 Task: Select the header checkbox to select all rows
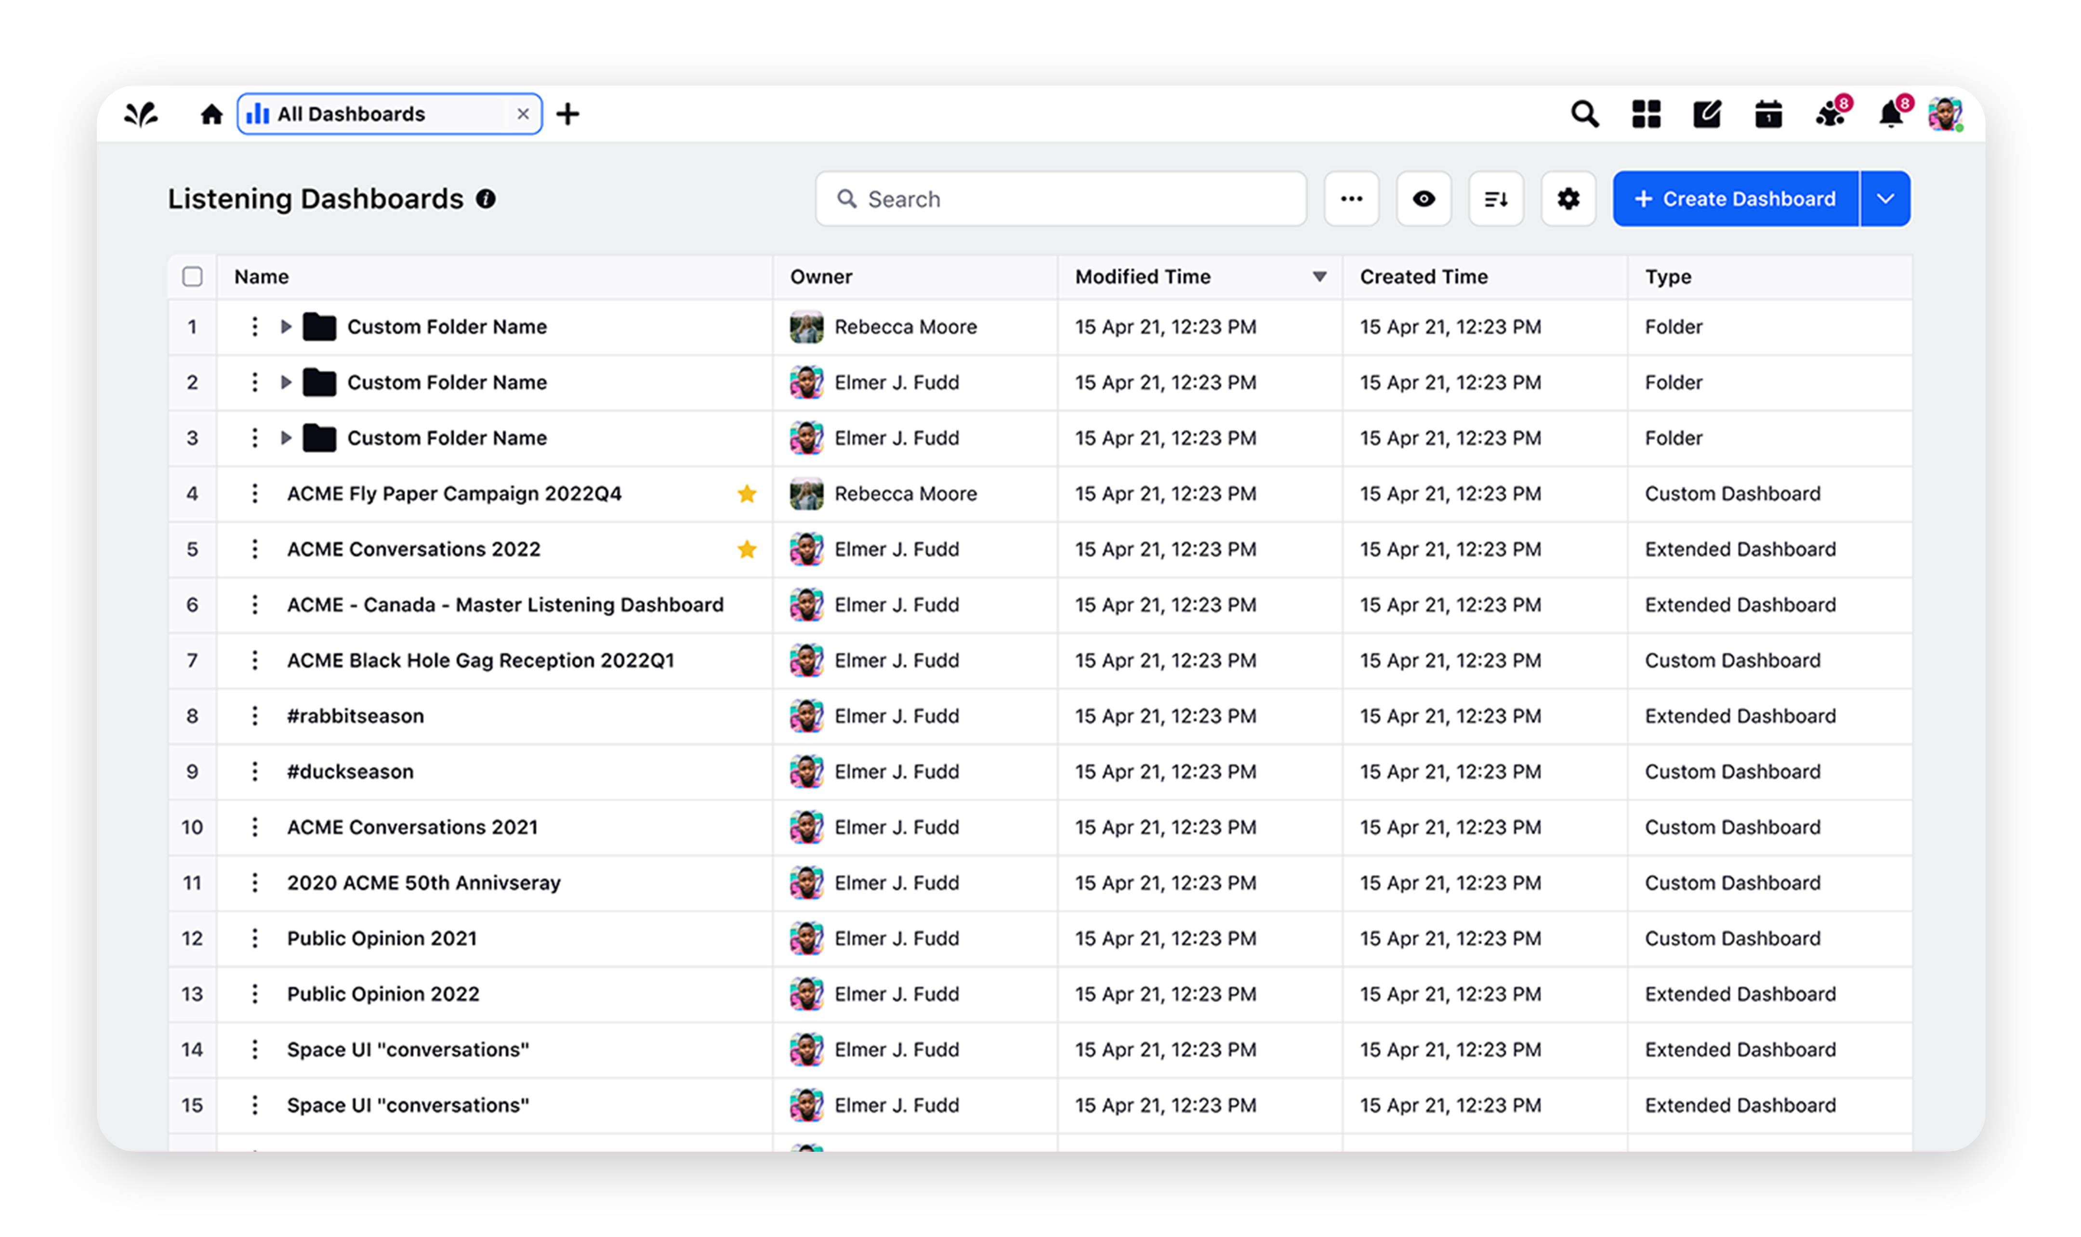pos(192,276)
